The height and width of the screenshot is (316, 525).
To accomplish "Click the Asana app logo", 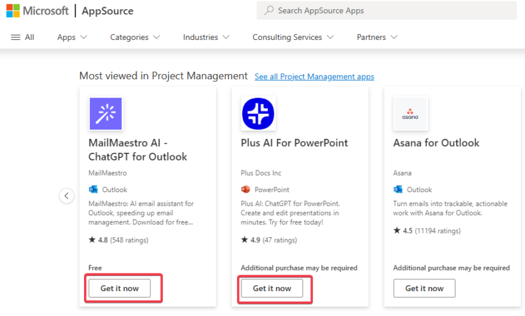I will (411, 113).
